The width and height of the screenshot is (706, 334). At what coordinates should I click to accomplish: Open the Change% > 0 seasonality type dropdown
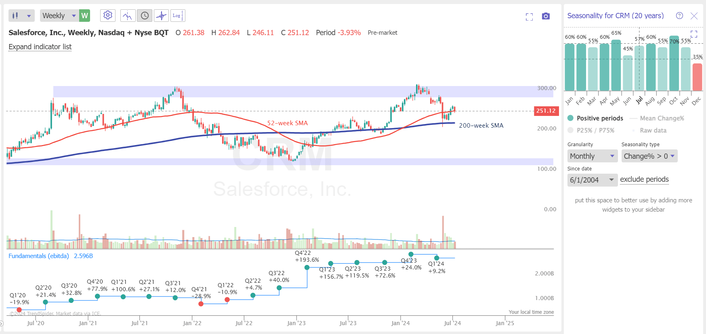coord(649,156)
